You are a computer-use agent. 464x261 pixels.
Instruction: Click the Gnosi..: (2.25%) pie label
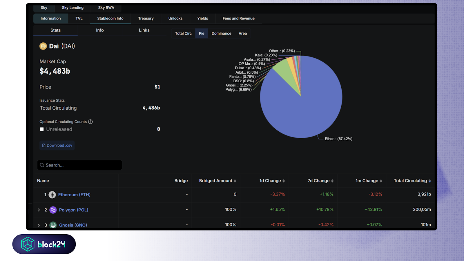(x=239, y=85)
